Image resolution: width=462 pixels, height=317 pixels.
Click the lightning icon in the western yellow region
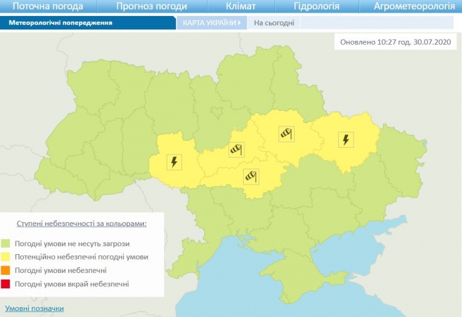tap(174, 162)
